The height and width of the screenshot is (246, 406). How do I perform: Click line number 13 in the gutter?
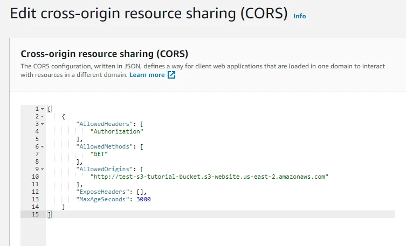click(x=36, y=199)
